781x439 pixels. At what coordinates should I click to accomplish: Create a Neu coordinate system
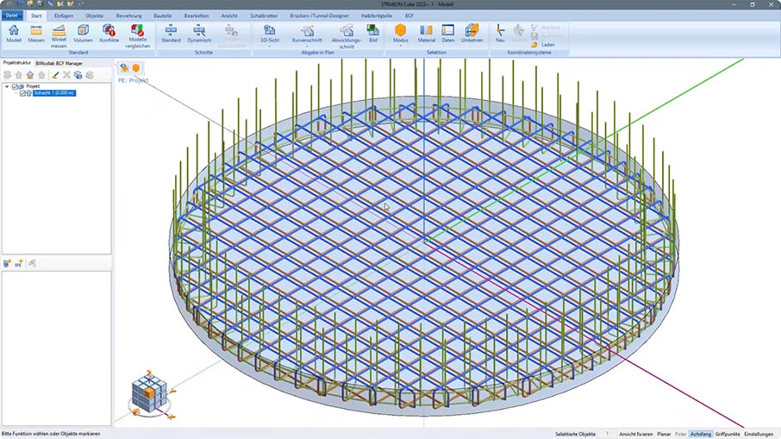(500, 34)
